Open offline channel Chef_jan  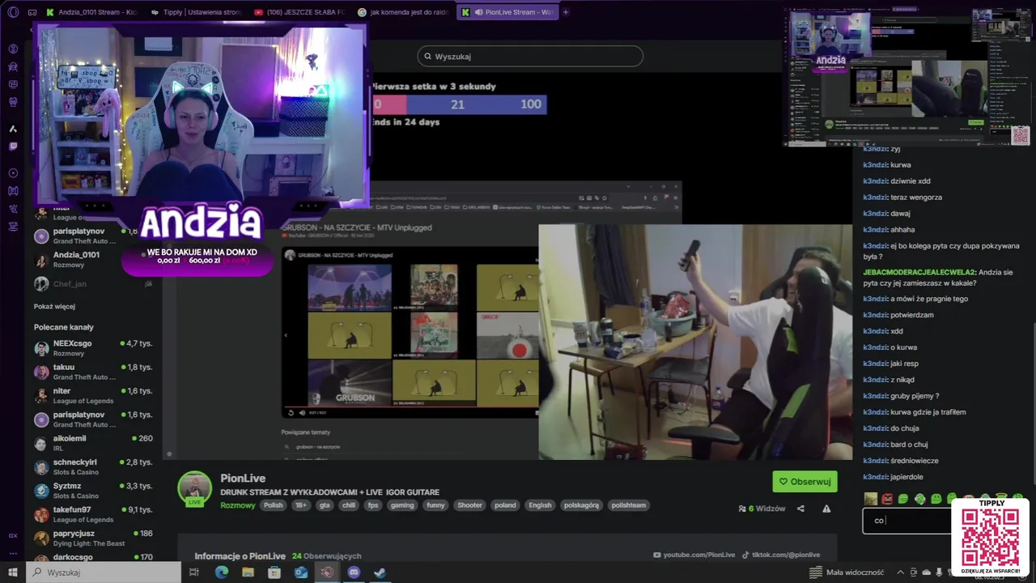94,284
